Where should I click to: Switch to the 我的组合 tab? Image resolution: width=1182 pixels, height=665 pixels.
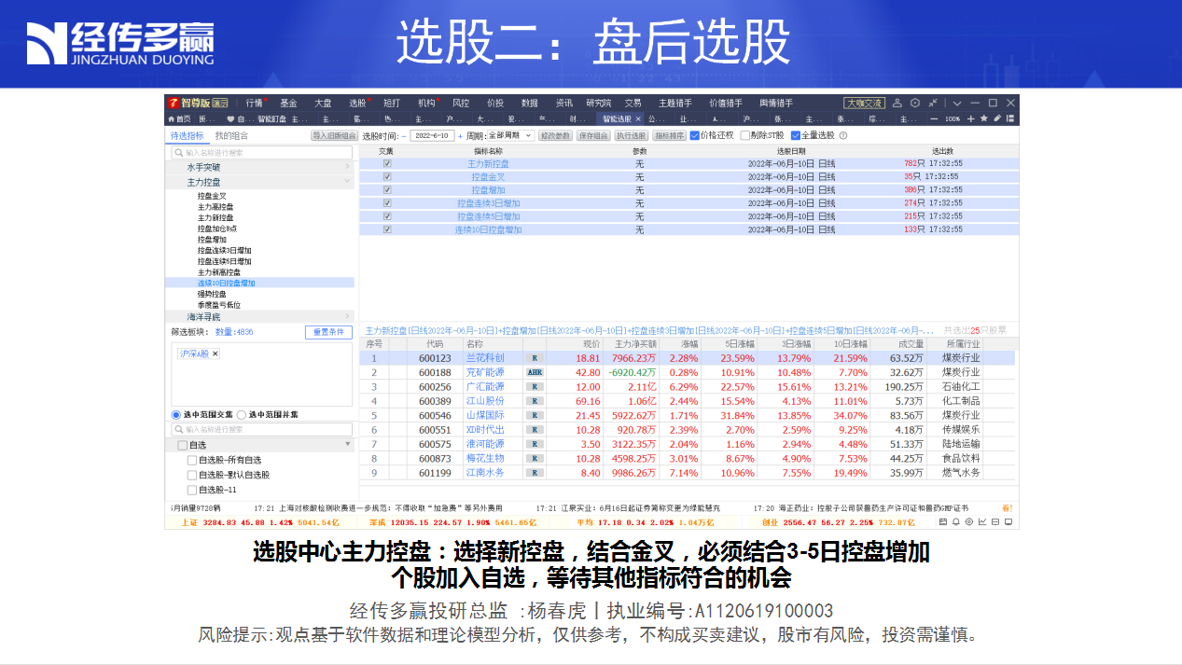pyautogui.click(x=231, y=136)
